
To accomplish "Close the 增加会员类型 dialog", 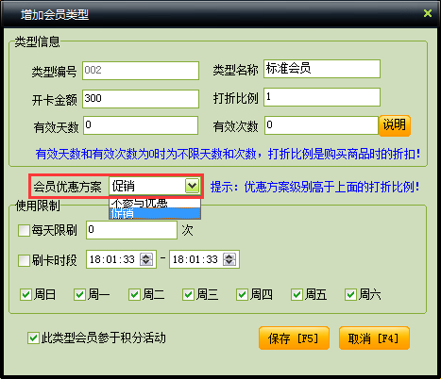I will tap(428, 13).
